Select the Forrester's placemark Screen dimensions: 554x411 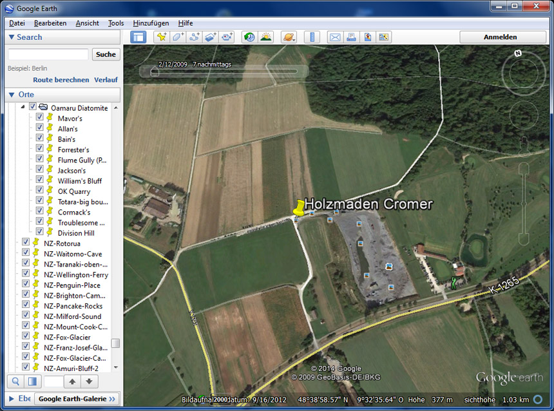coord(73,150)
